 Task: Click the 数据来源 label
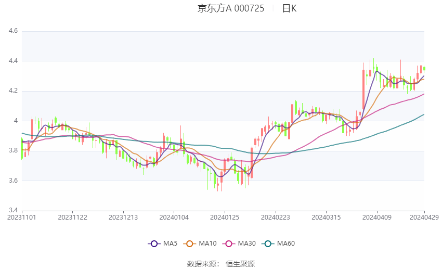pos(202,264)
